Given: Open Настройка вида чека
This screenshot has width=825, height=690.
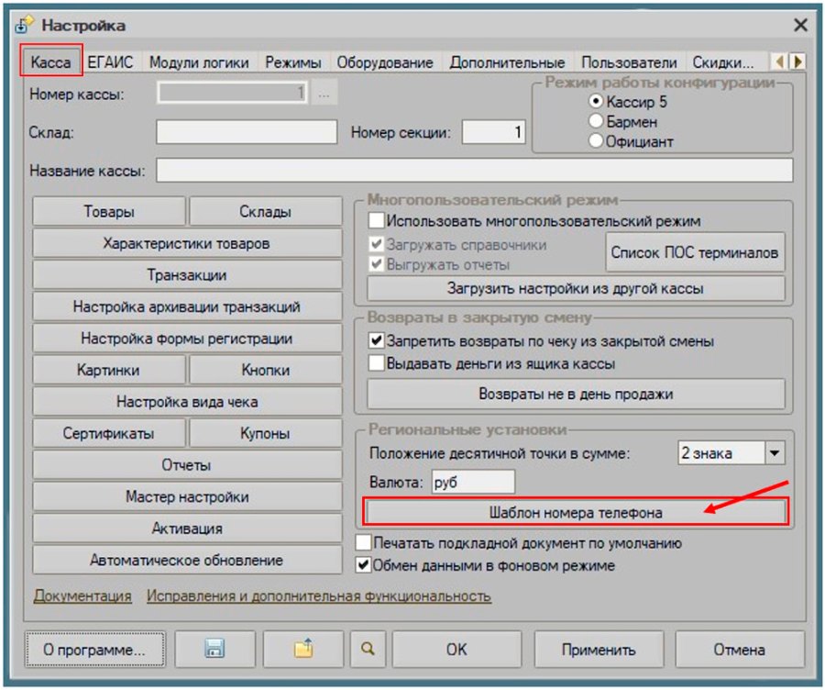Looking at the screenshot, I should pos(187,402).
